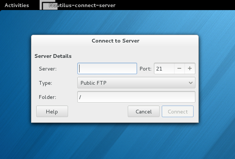Image resolution: width=235 pixels, height=159 pixels.
Task: Click the Port: label text
Action: [x=145, y=69]
